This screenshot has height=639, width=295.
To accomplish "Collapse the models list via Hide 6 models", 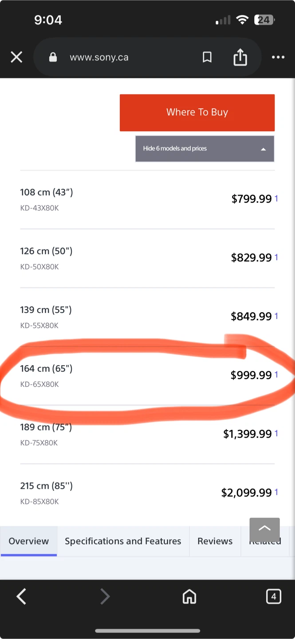I will click(175, 148).
